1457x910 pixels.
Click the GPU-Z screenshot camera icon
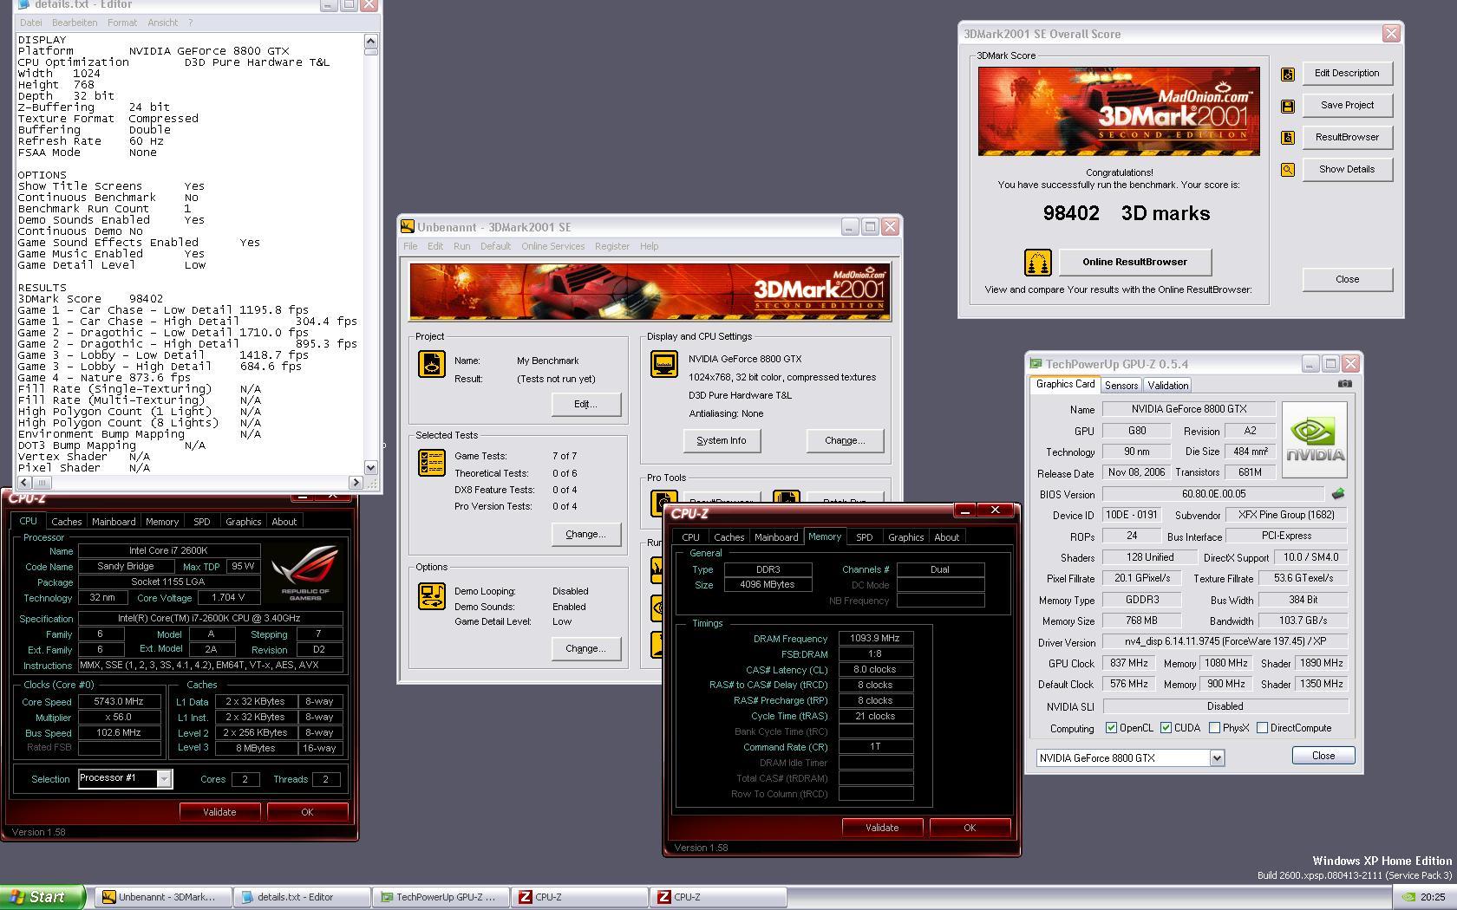coord(1344,383)
